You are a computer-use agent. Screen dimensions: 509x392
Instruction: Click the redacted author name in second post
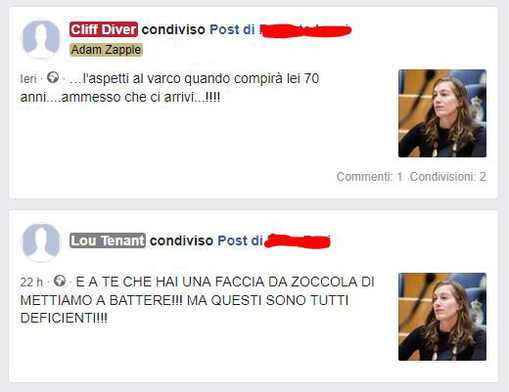299,241
